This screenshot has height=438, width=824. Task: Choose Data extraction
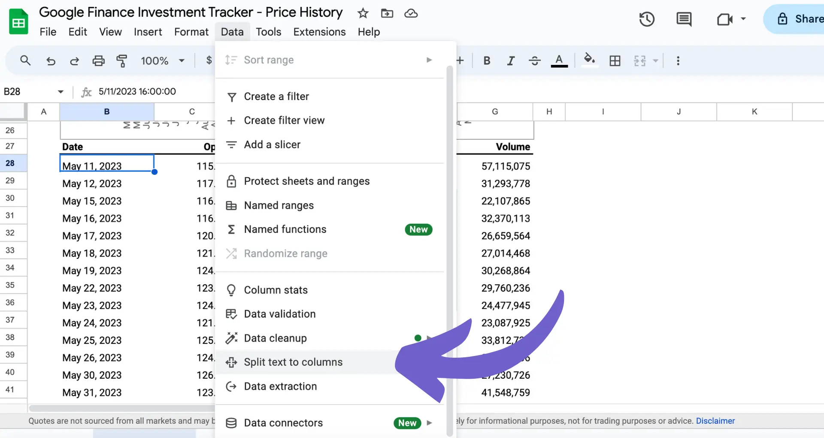[x=330, y=386]
